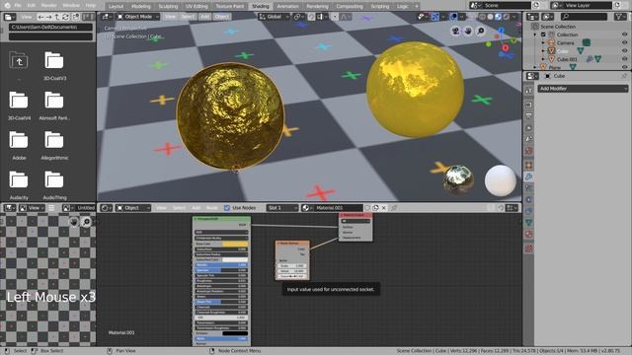Open the File menu

(18, 6)
